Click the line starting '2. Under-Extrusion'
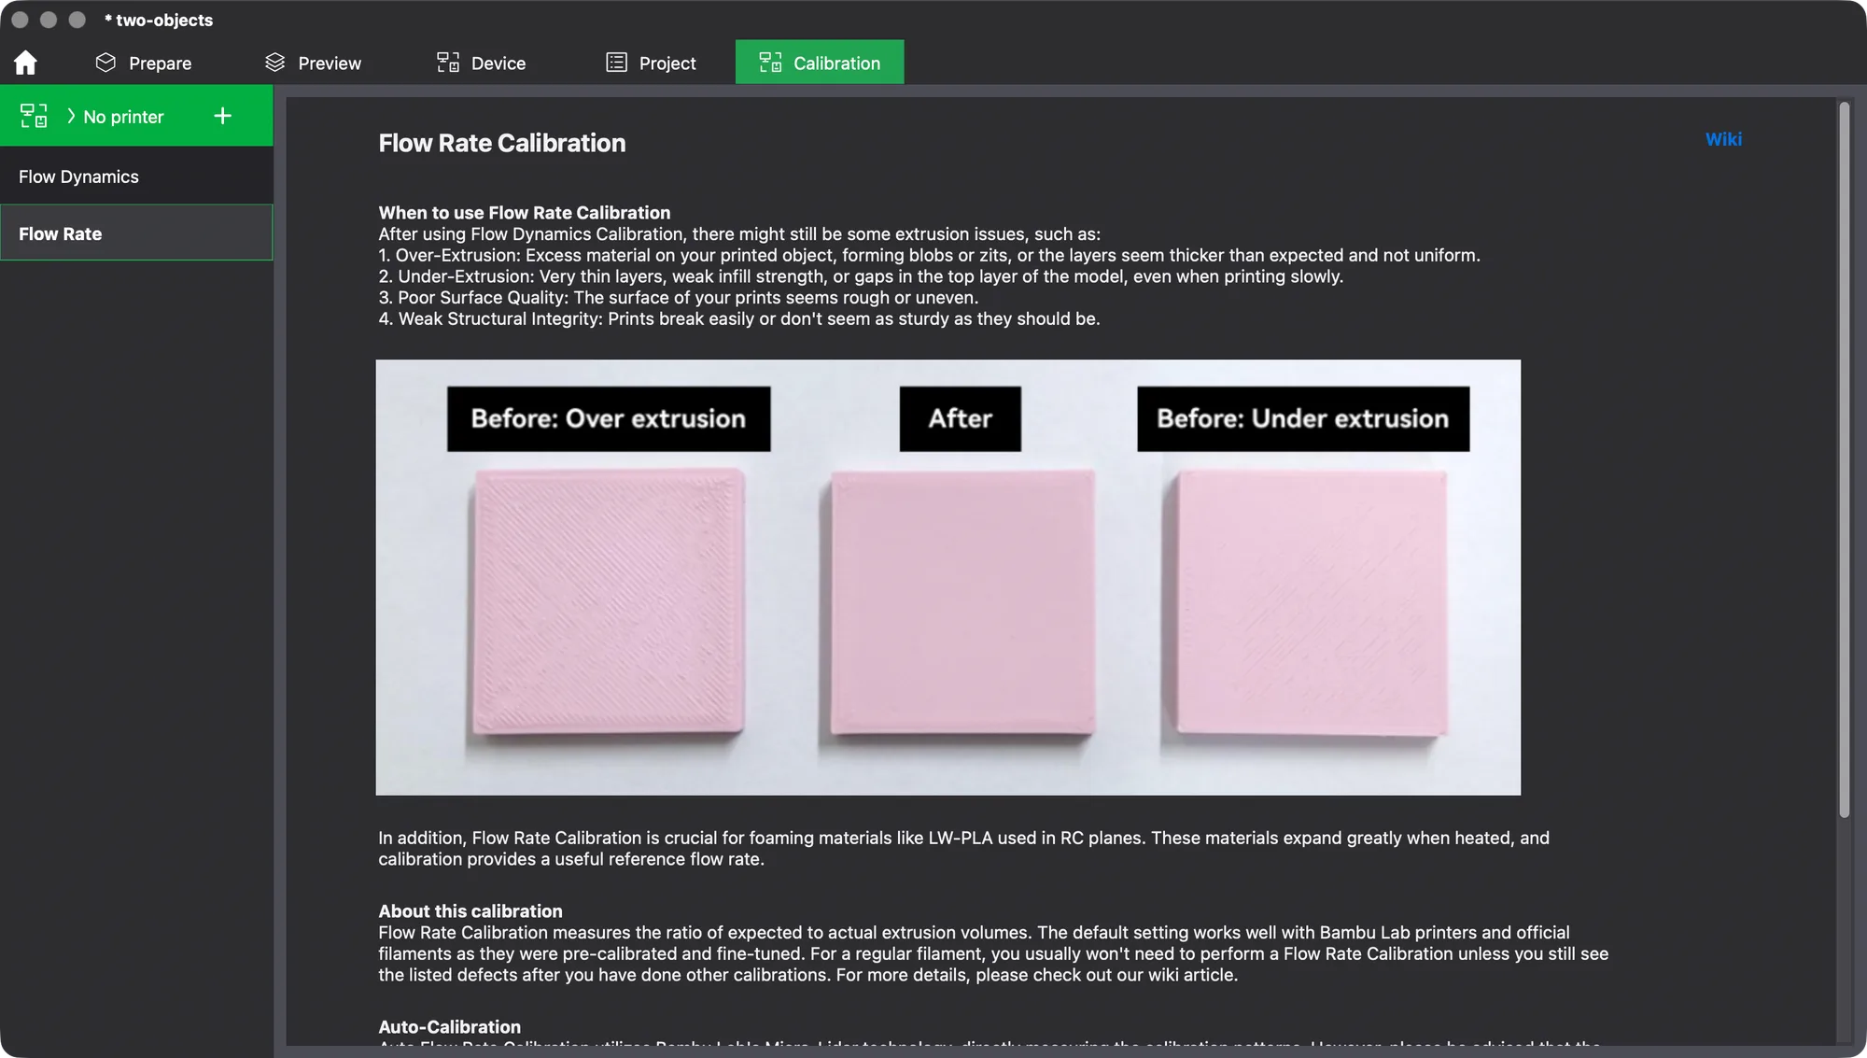The width and height of the screenshot is (1867, 1058). click(861, 276)
